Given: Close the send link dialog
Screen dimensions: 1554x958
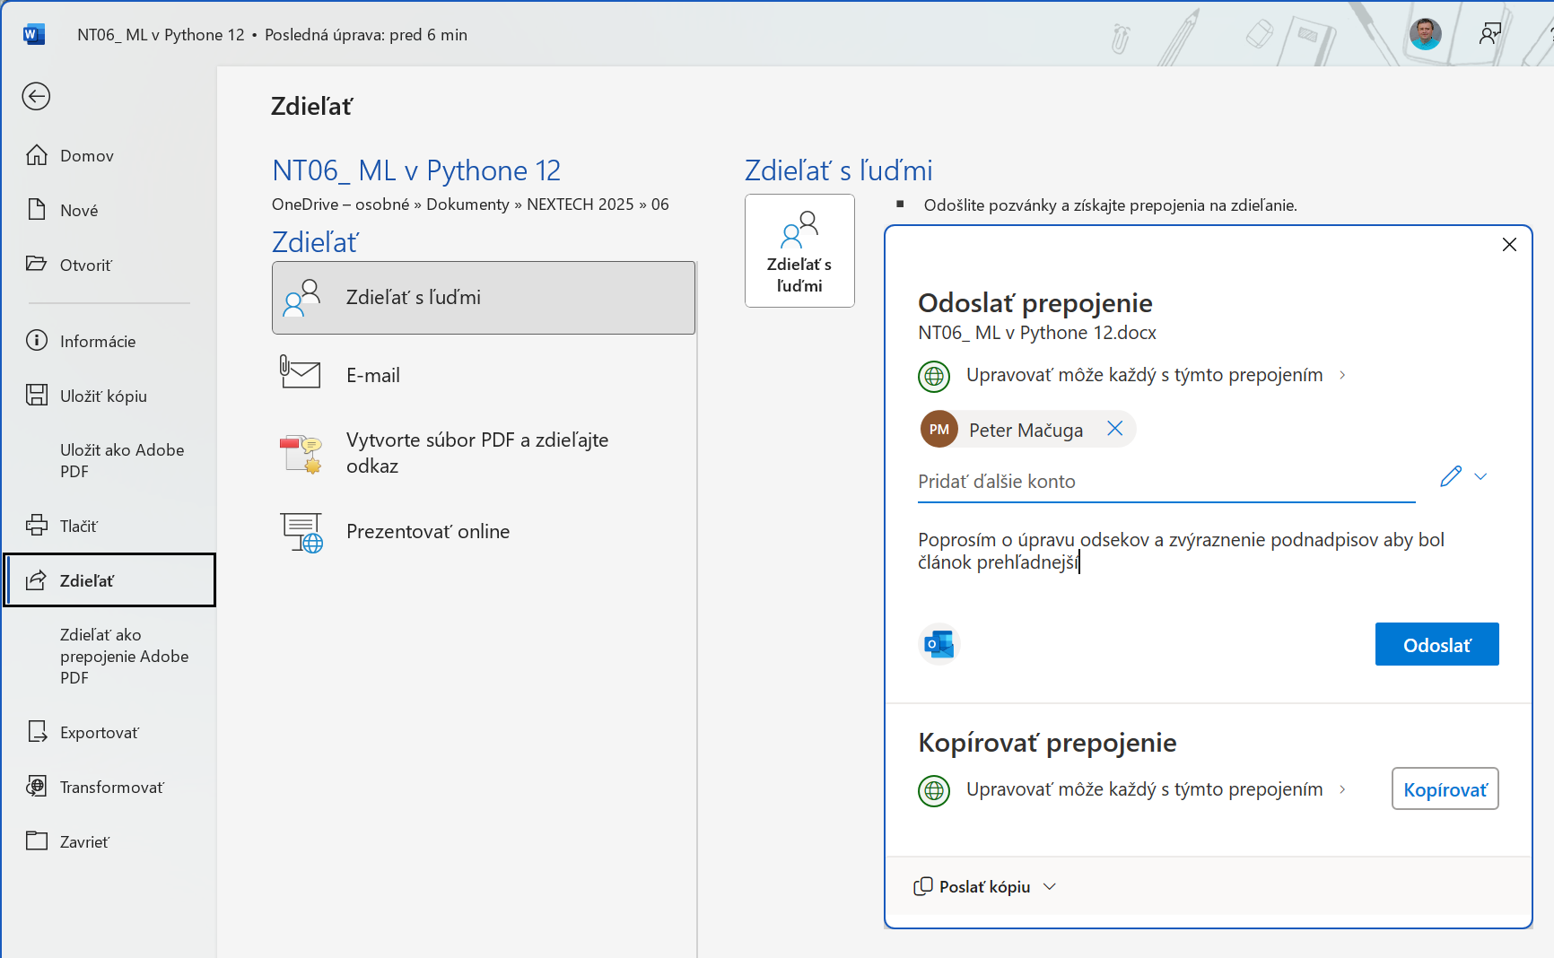Looking at the screenshot, I should tap(1509, 245).
